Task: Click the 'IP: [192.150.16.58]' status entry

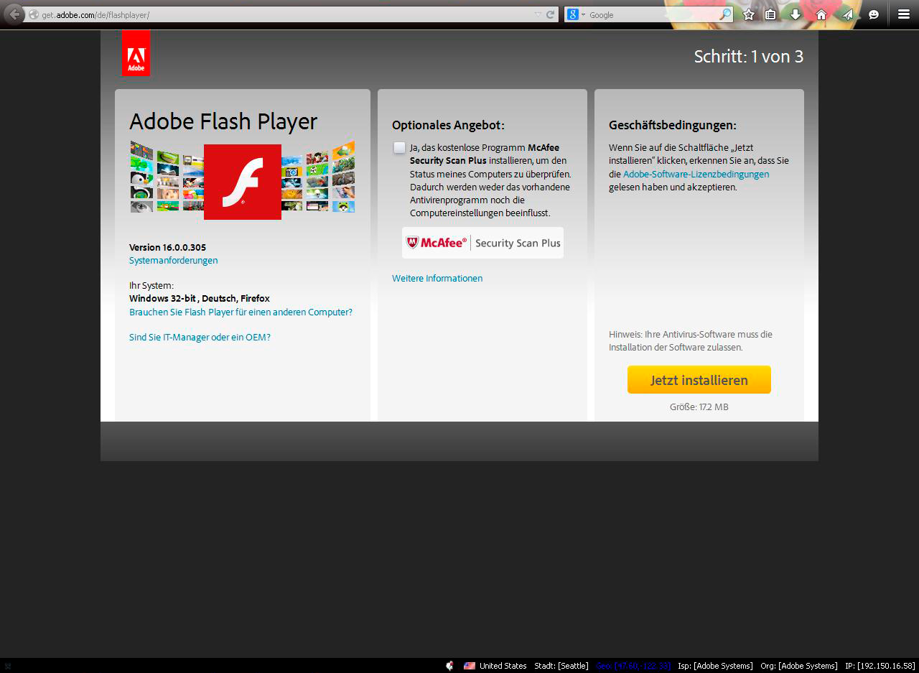Action: [880, 666]
